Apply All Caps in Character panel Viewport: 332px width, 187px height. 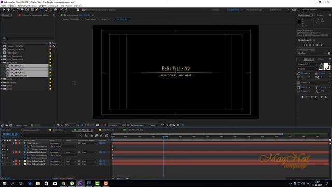point(312,97)
